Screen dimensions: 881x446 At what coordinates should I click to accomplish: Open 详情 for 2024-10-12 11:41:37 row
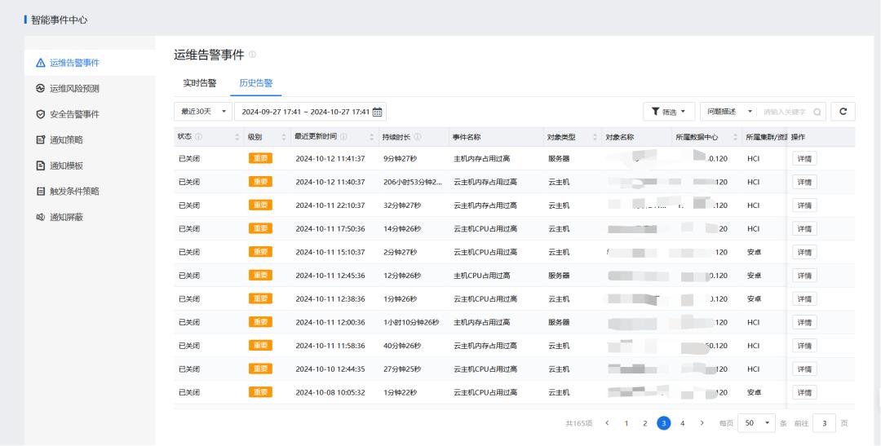[x=804, y=158]
